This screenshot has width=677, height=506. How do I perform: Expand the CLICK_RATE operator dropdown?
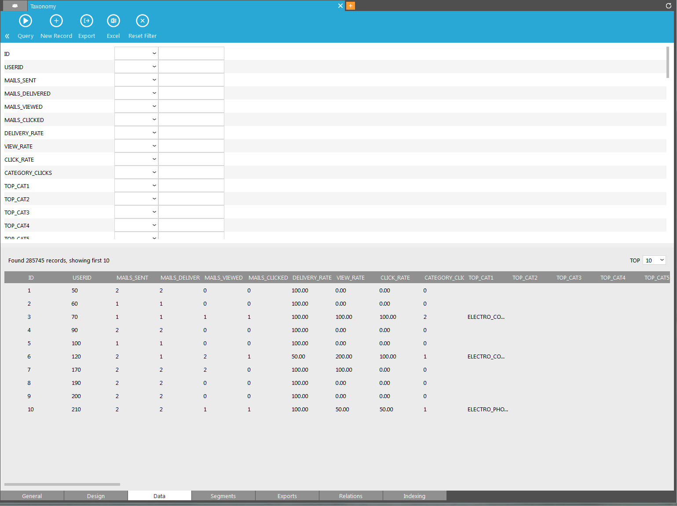click(136, 159)
